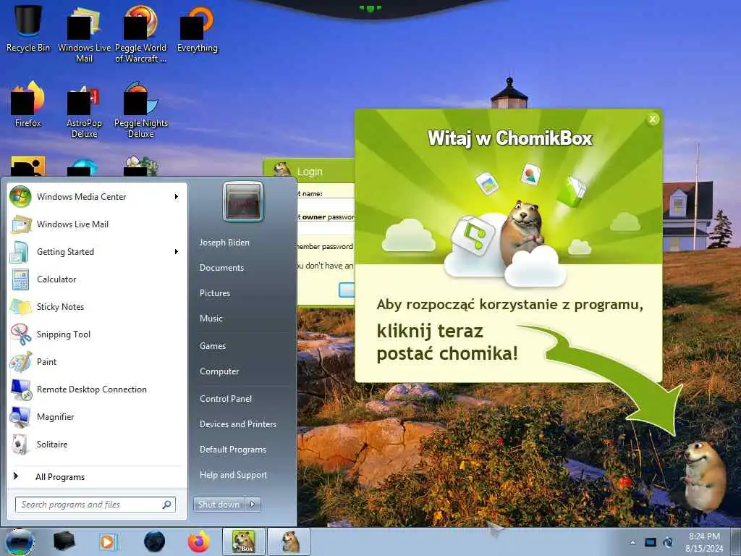Switch to ChomikBox taskbar button
The image size is (741, 556).
coord(244,542)
